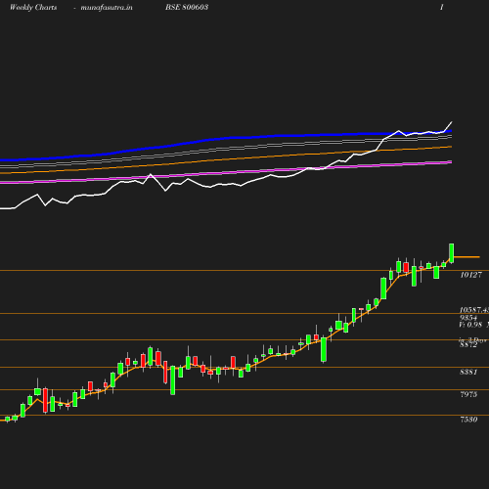
Task: Click the Weekly Charts title text
Action: click(33, 7)
